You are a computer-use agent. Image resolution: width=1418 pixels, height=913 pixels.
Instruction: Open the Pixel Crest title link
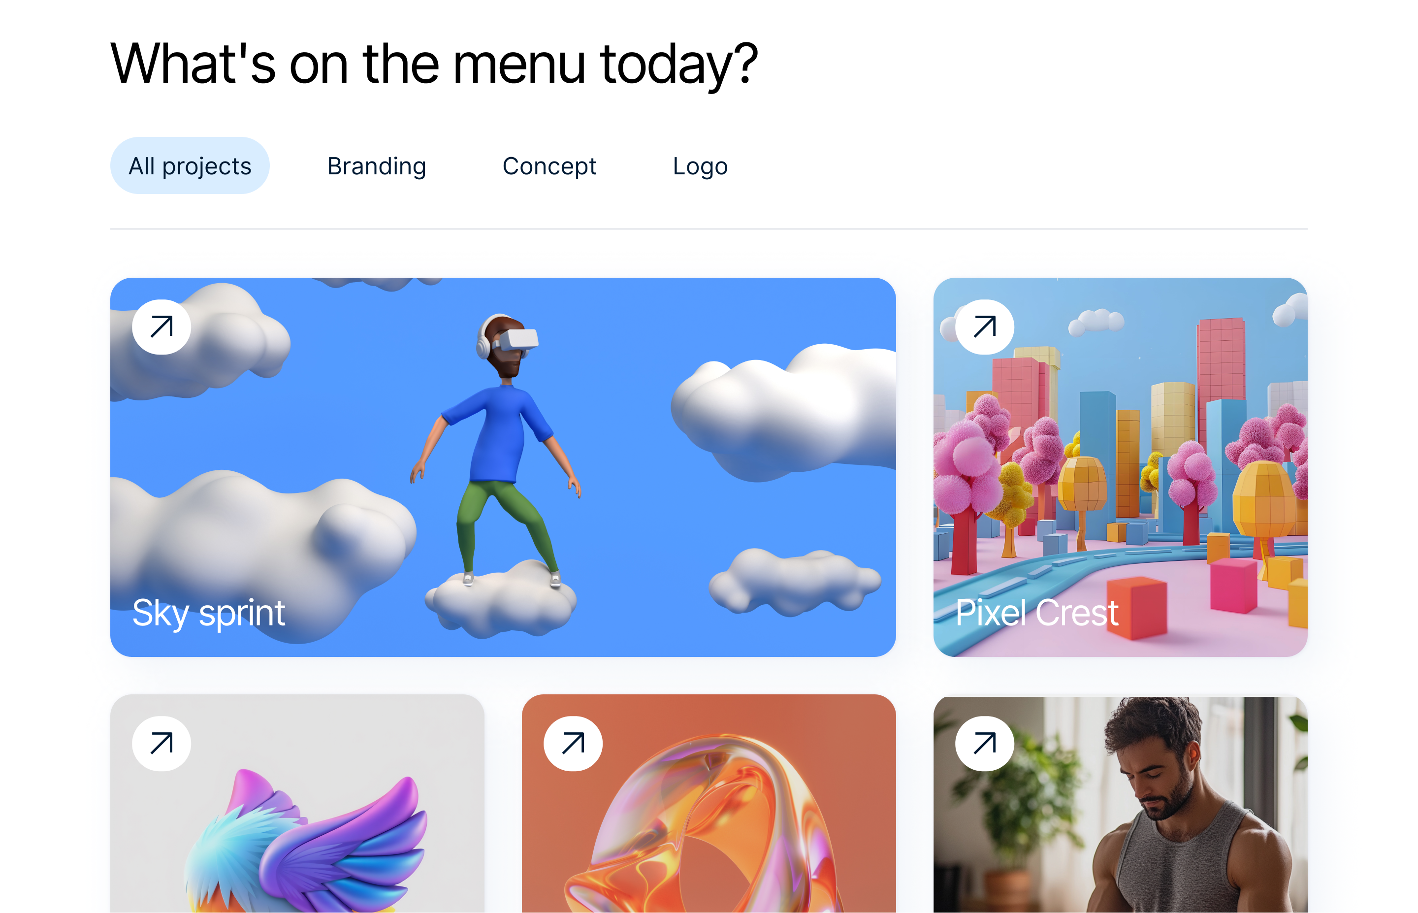1037,613
